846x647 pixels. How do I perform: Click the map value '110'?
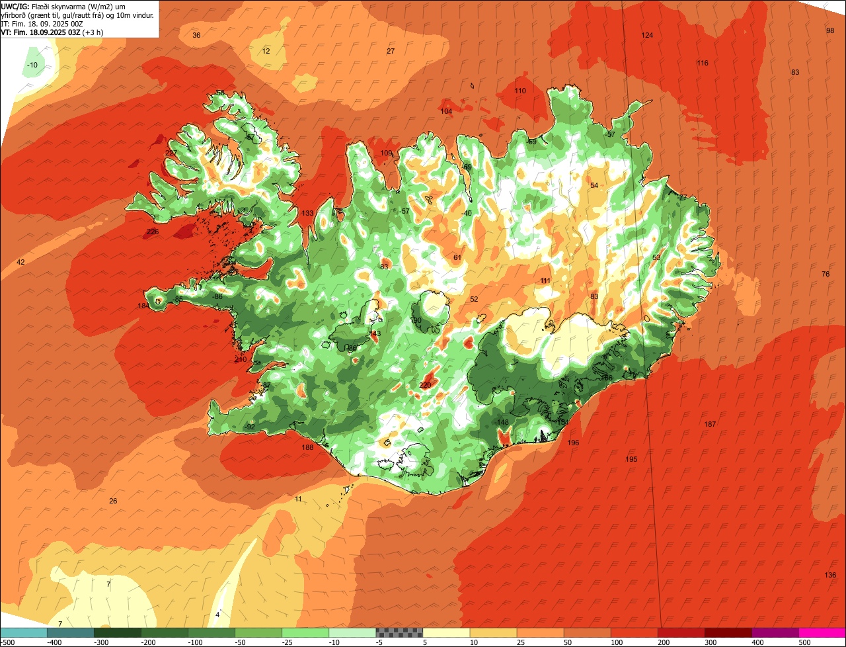[x=520, y=91]
